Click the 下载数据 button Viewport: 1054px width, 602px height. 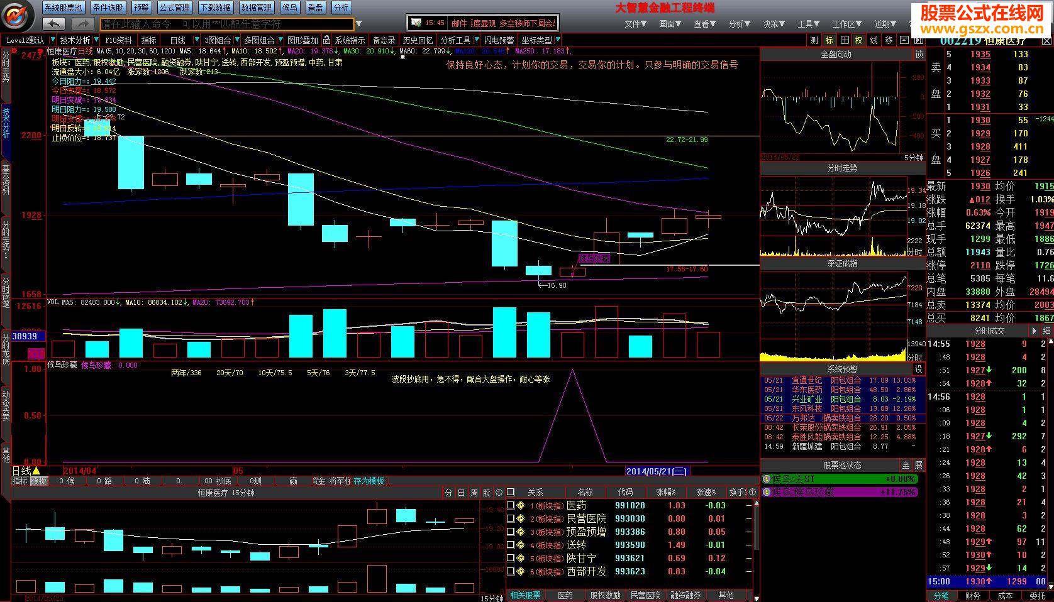(216, 8)
